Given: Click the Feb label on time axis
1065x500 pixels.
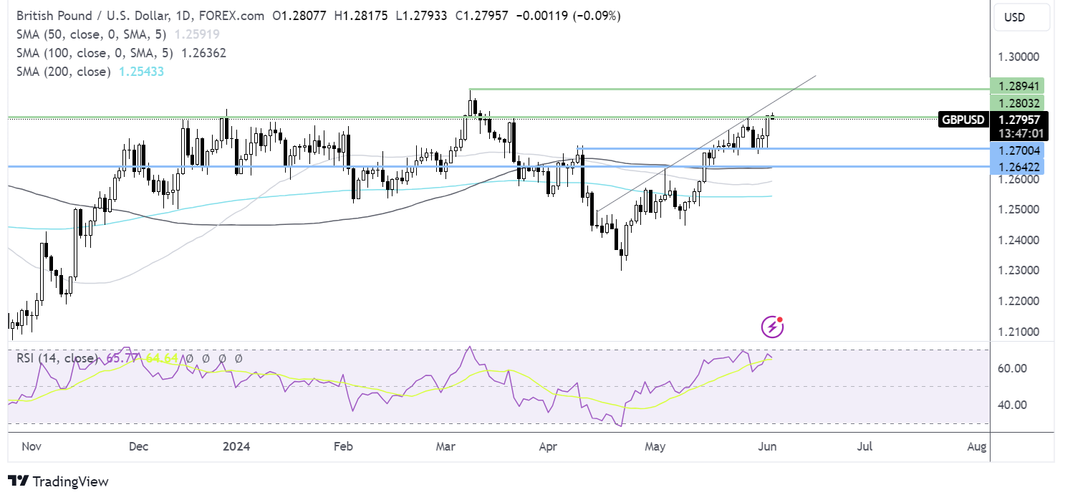Looking at the screenshot, I should [344, 446].
